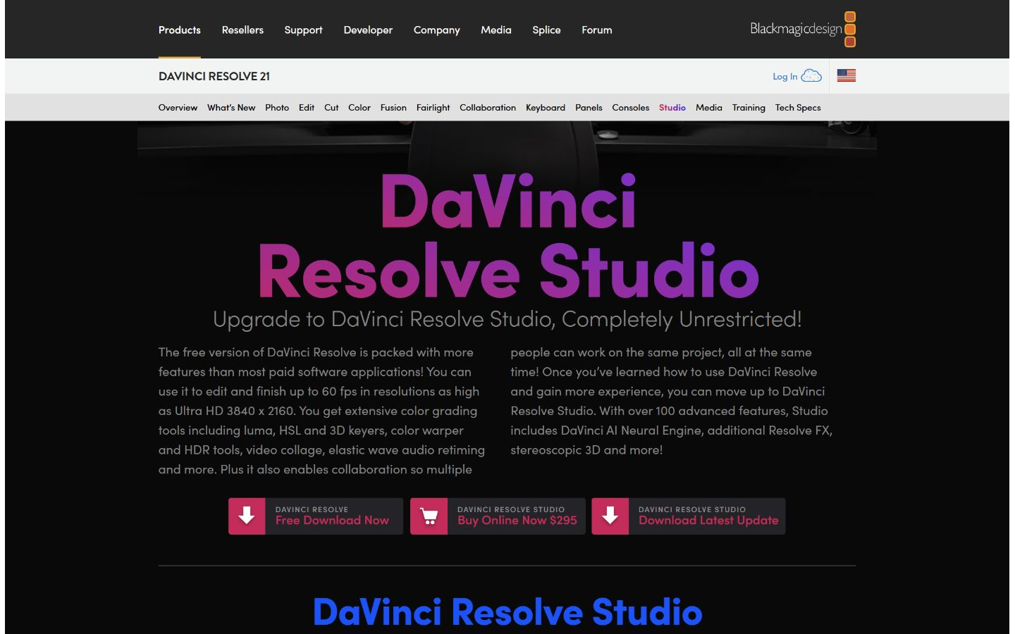Click the paragraph starting 'The free version'

[322, 411]
